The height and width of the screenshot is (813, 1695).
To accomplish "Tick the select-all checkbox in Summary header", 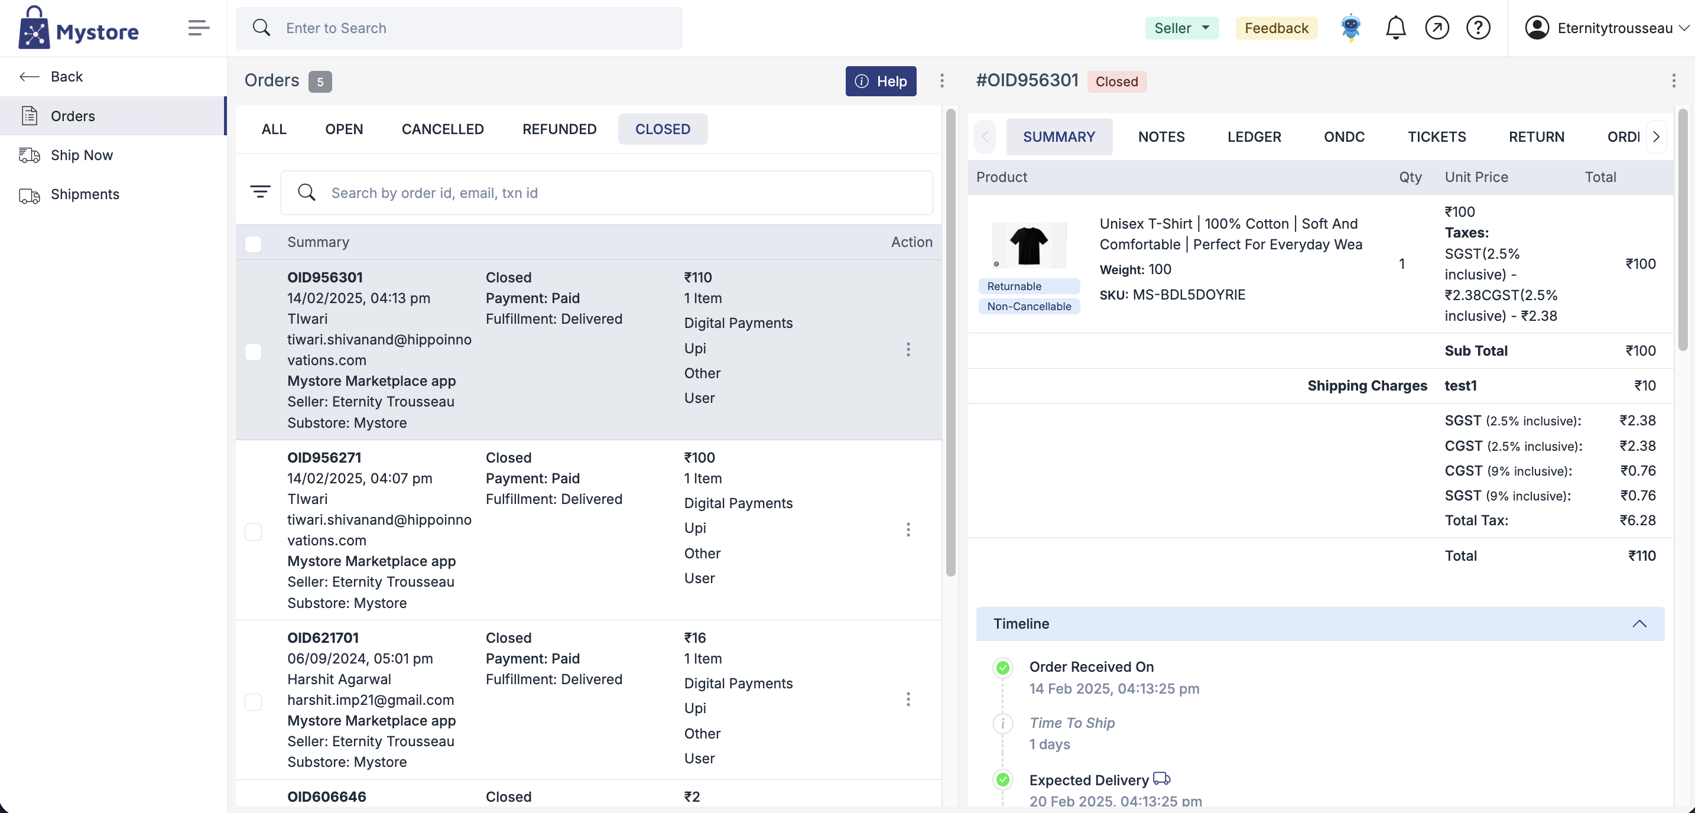I will pyautogui.click(x=254, y=243).
